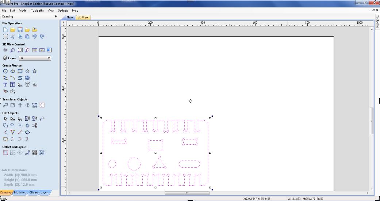
Task: Select the Draw Text T tool
Action: click(5, 85)
